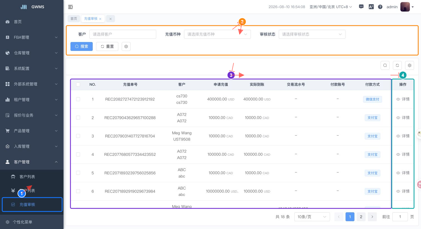The height and width of the screenshot is (229, 421).
Task: Check the checkbox for row 2
Action: click(78, 118)
